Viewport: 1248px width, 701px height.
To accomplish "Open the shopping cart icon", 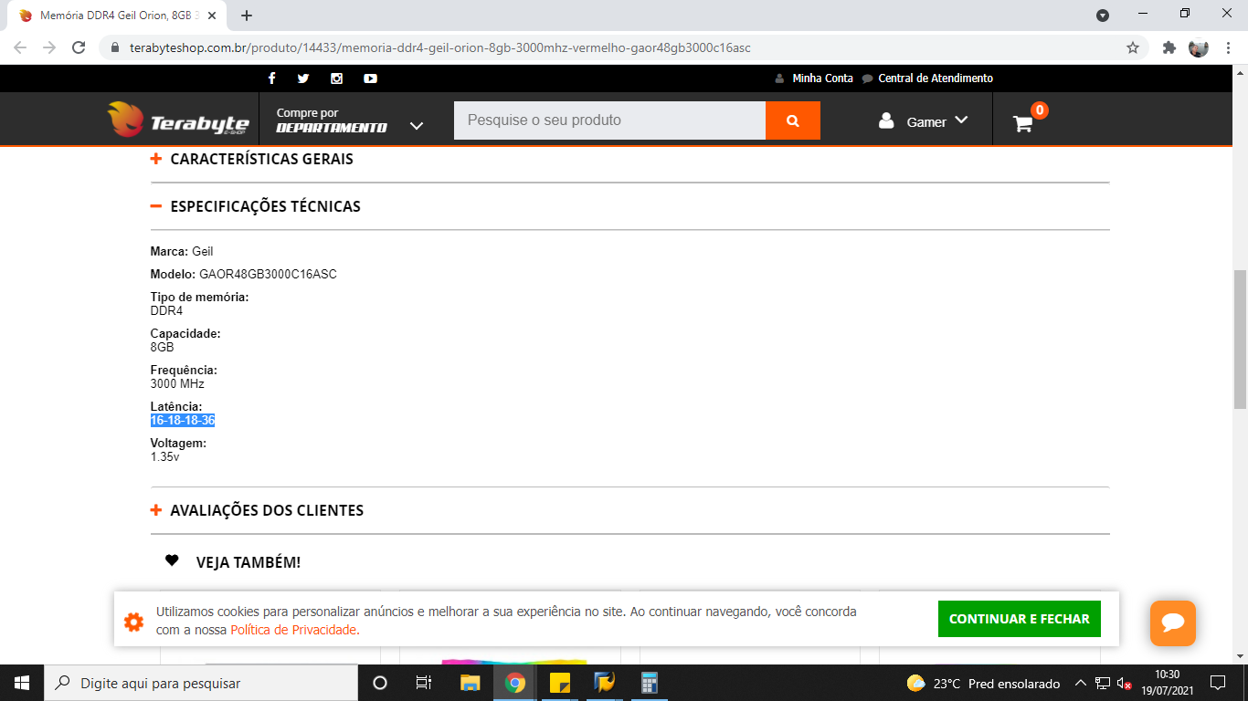I will (x=1023, y=123).
